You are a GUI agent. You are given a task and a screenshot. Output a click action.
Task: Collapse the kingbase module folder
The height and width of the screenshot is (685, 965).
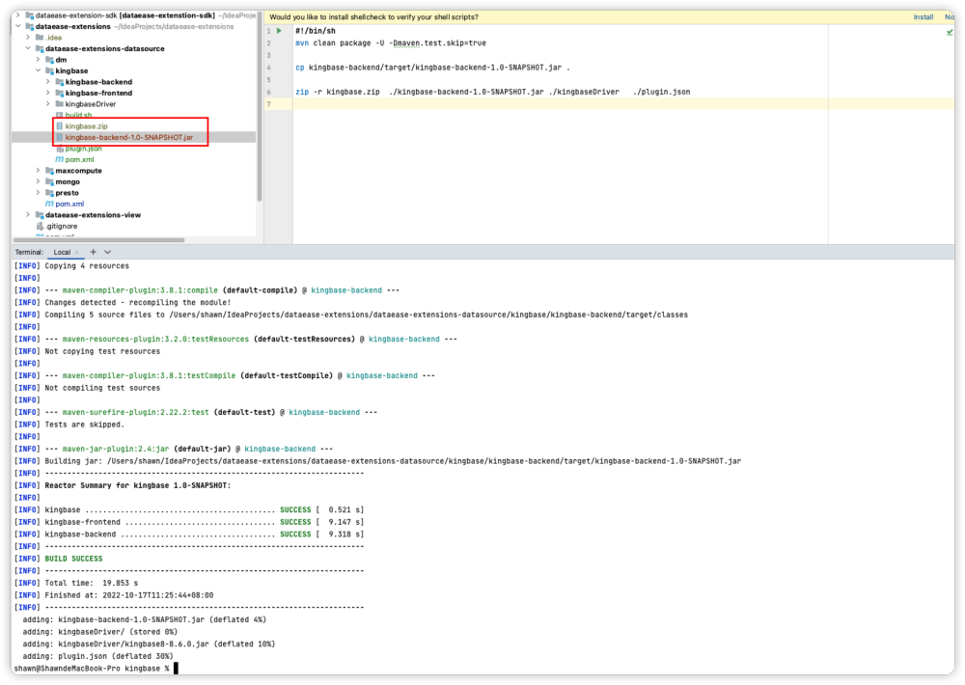point(38,70)
